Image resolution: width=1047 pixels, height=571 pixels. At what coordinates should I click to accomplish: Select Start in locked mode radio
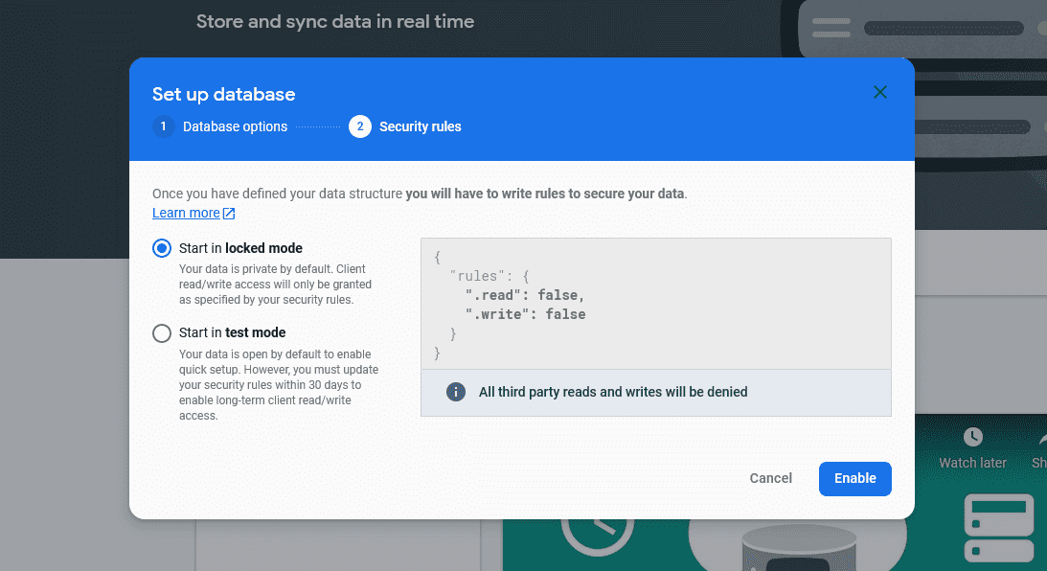click(162, 249)
